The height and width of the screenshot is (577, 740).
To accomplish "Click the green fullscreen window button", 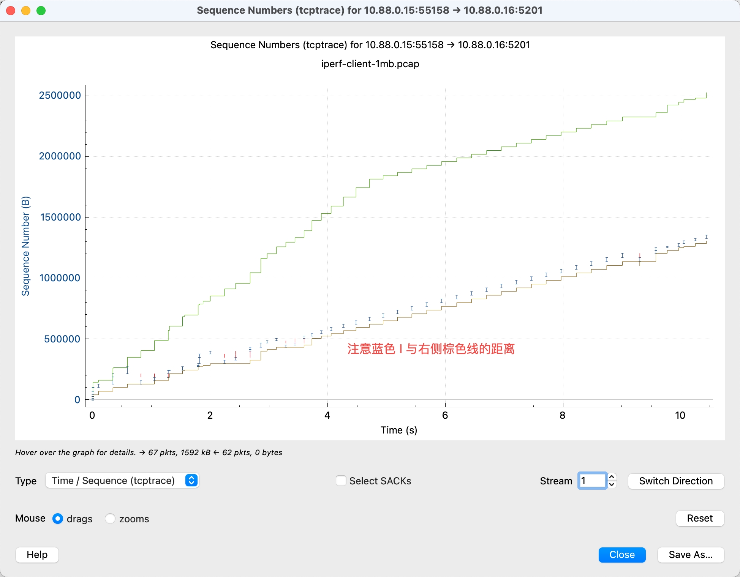I will point(41,11).
